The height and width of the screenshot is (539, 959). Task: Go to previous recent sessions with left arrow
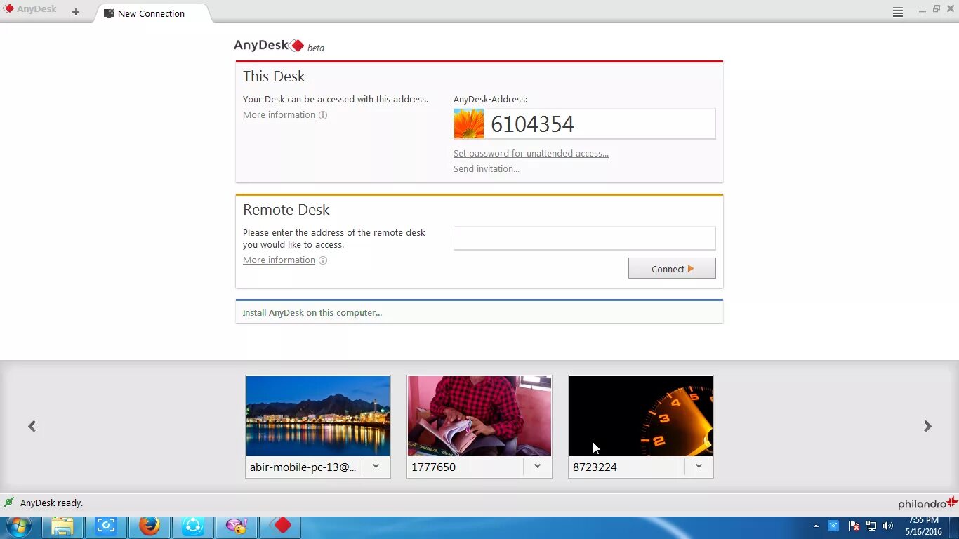click(32, 426)
